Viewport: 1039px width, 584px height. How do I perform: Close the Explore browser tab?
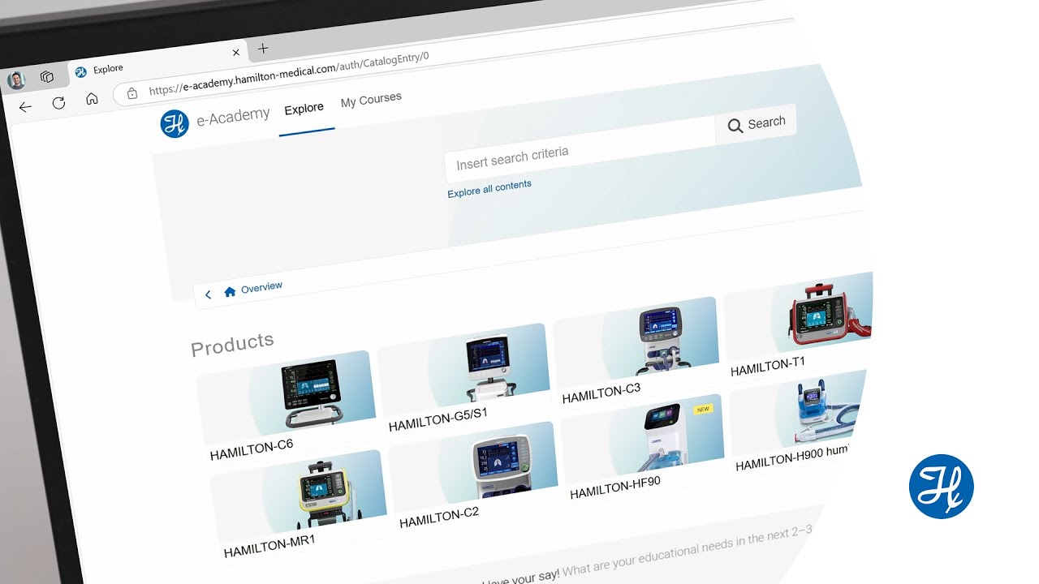tap(236, 53)
